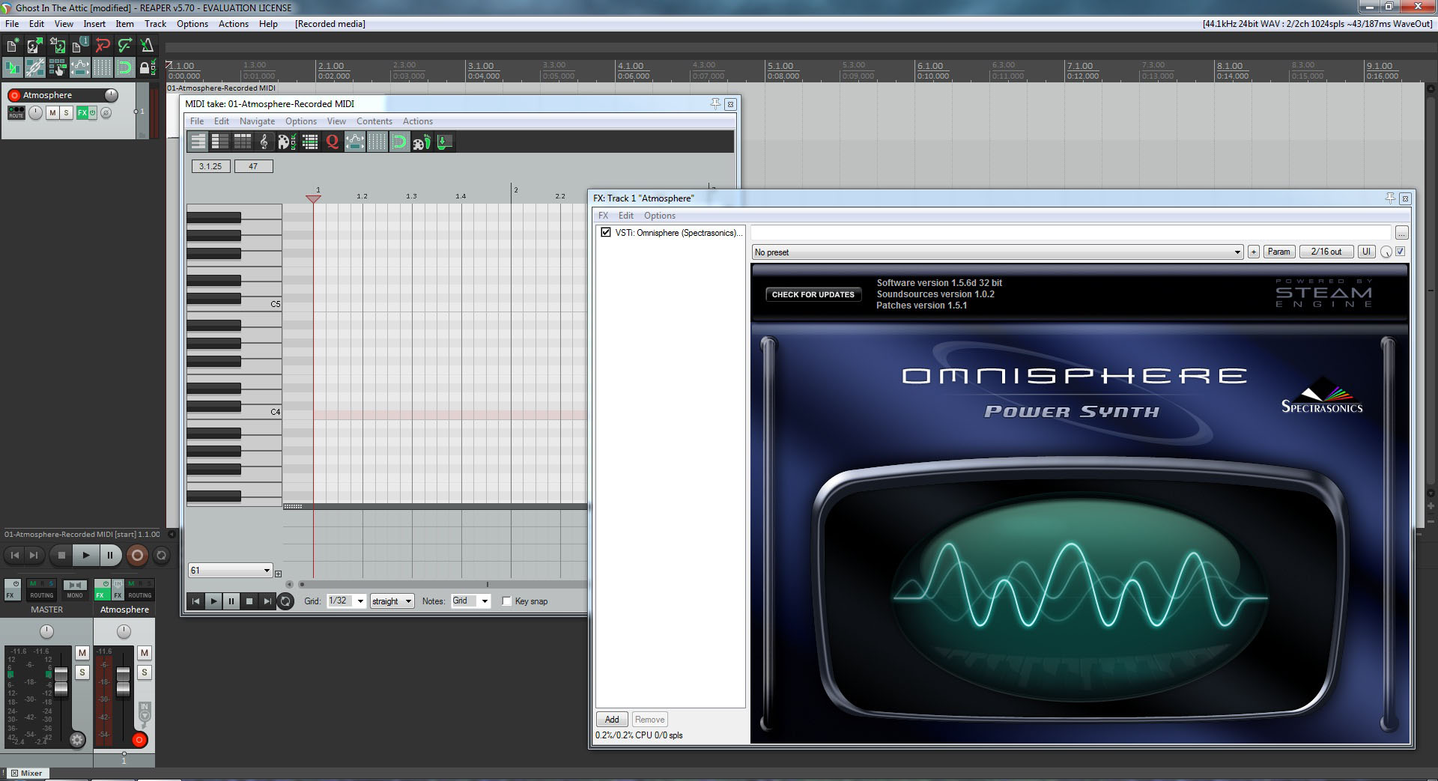The image size is (1438, 781).
Task: Click the red Q quantize icon
Action: click(332, 142)
